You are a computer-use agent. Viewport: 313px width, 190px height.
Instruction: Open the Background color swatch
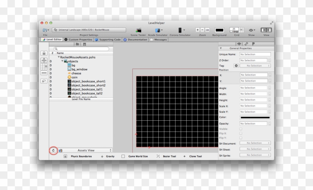click(219, 30)
